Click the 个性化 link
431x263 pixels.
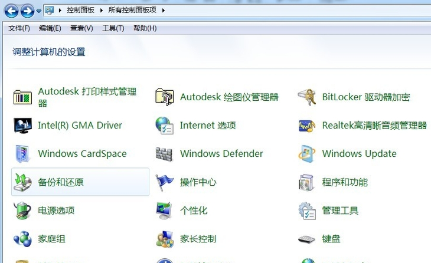(x=194, y=211)
